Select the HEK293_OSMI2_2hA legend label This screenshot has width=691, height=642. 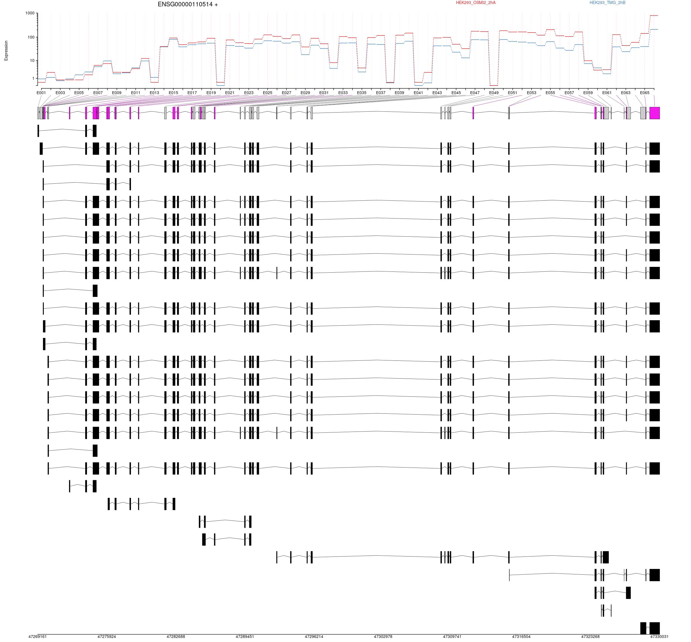[476, 3]
